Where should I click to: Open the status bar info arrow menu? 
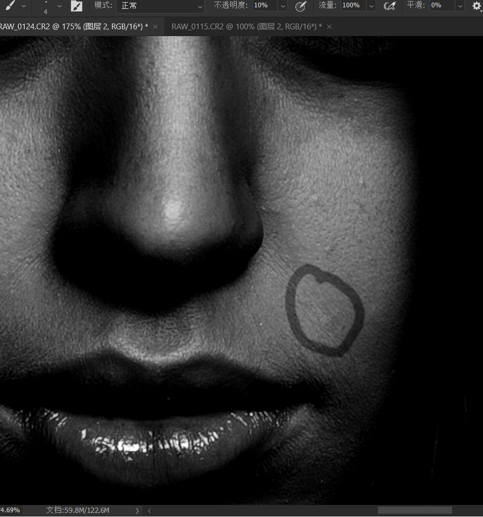click(137, 511)
